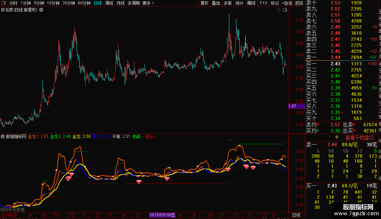Click the 日线 label at chart bottom right
This screenshot has width=381, height=219.
point(296,215)
